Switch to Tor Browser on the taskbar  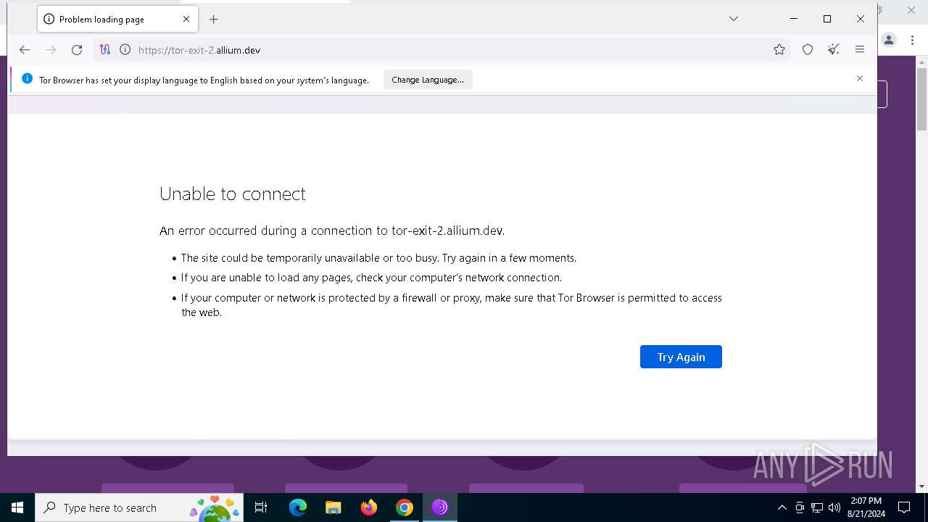tap(440, 507)
